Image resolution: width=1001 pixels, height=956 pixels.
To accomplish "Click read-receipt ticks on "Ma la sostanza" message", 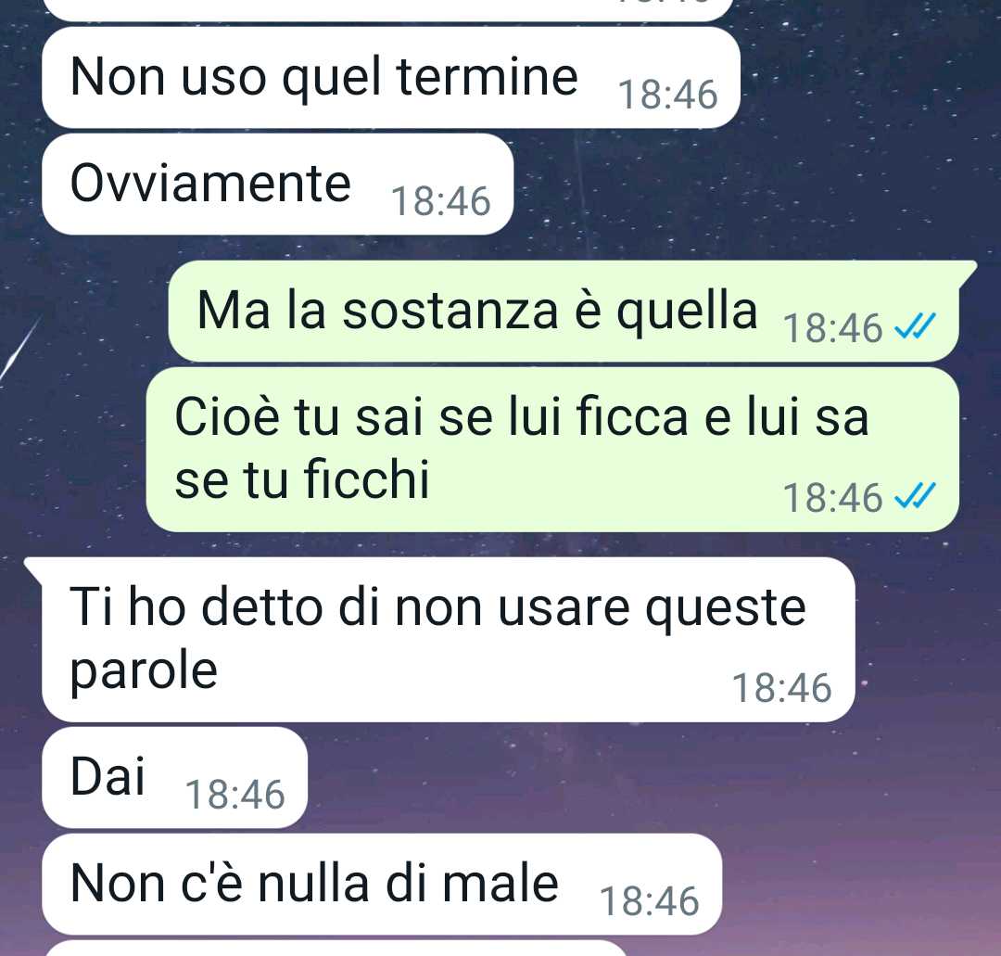I will click(x=915, y=326).
